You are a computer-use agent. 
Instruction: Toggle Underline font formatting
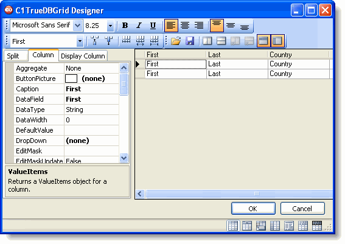[153, 26]
